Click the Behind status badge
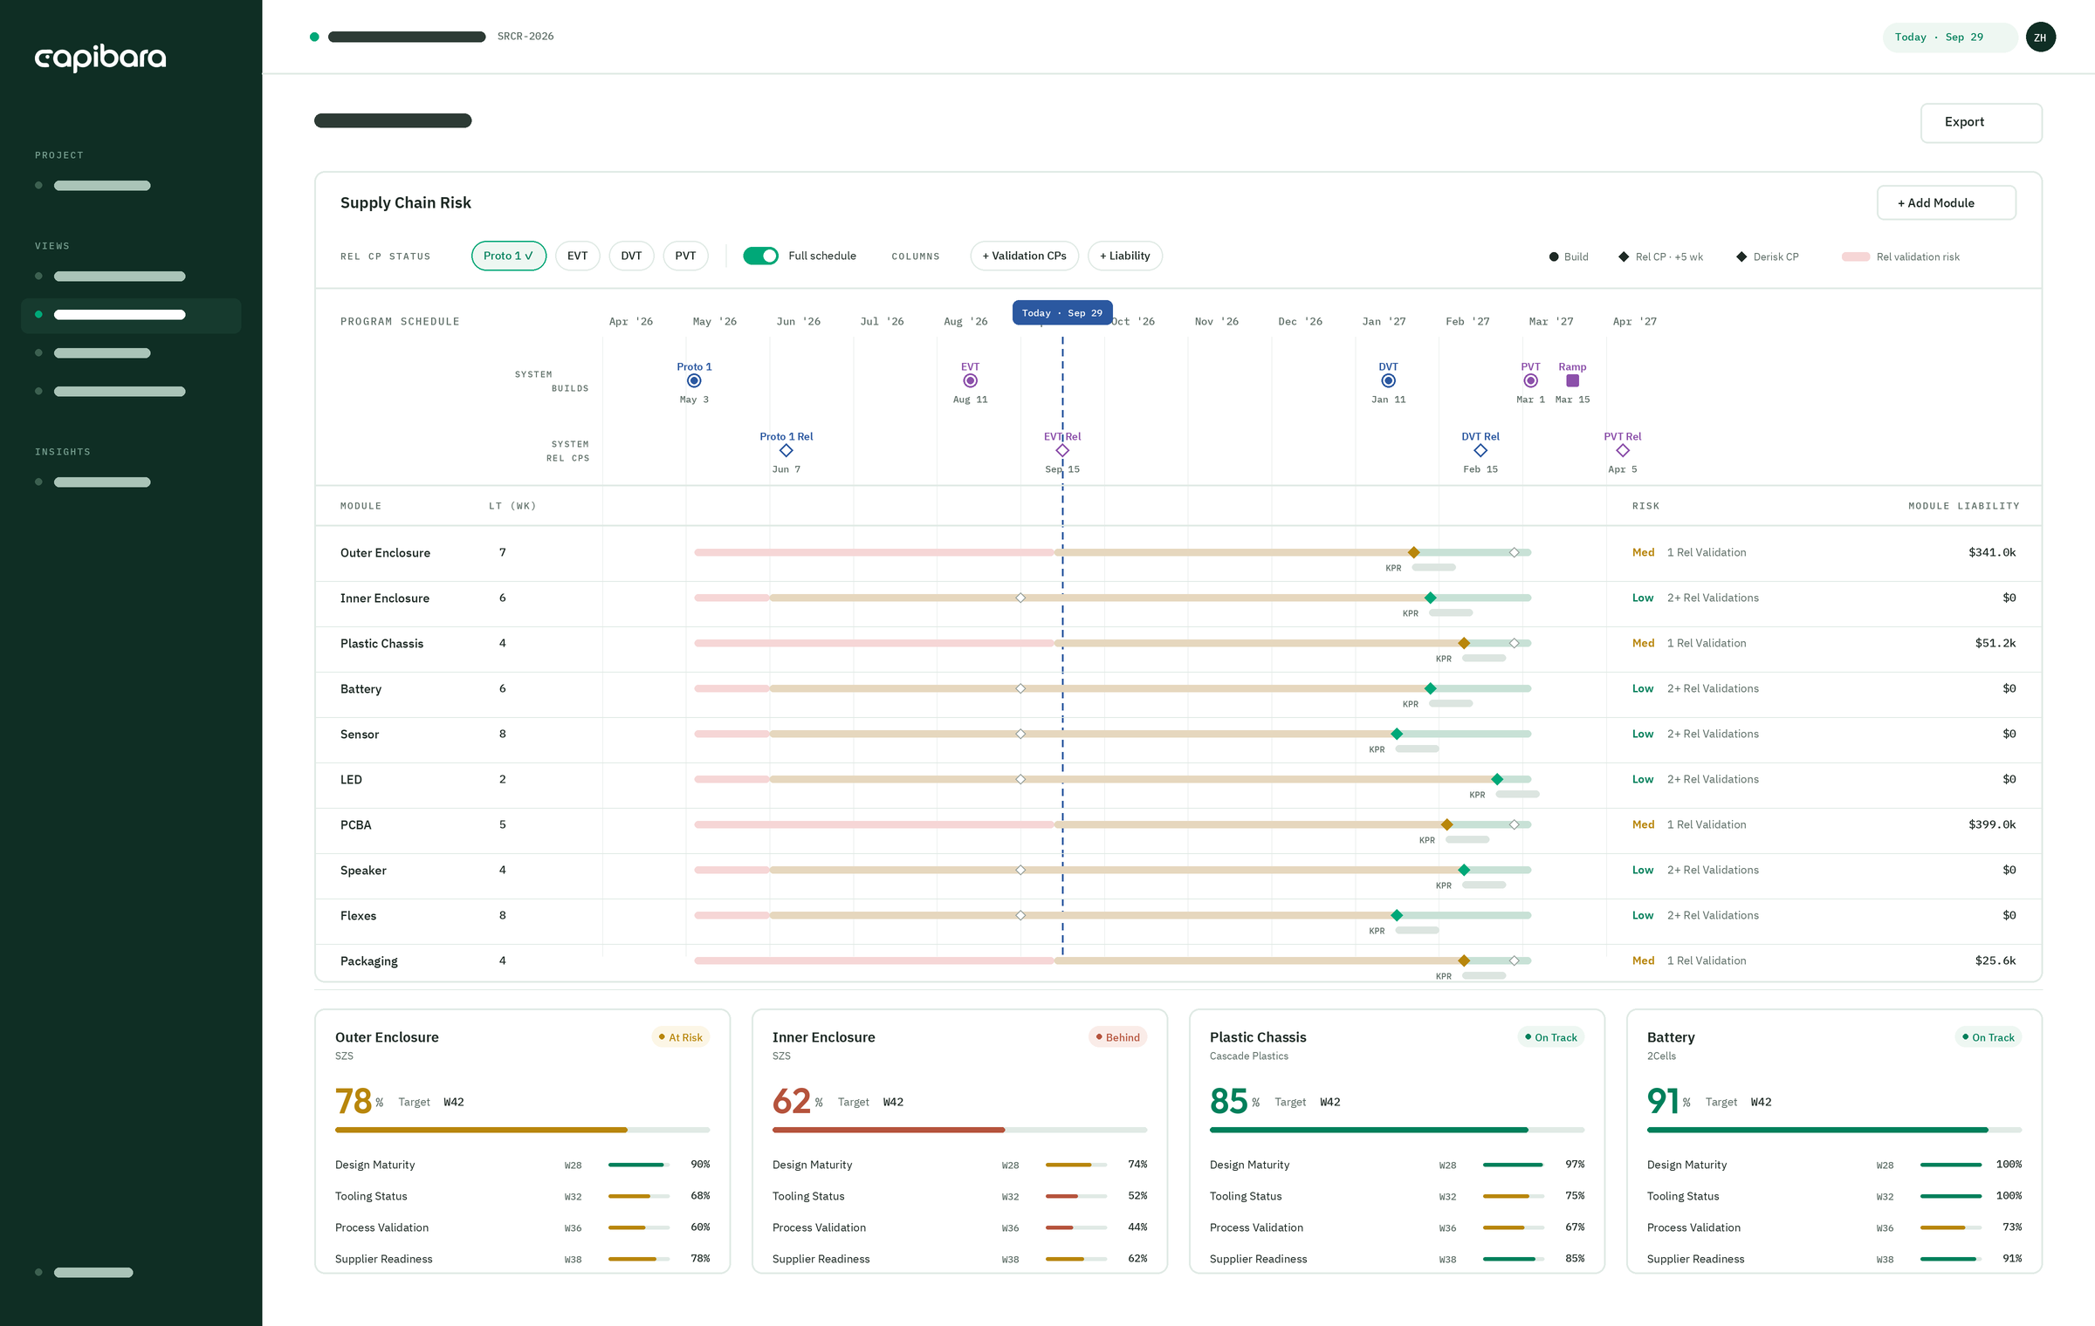2095x1326 pixels. click(1117, 1037)
